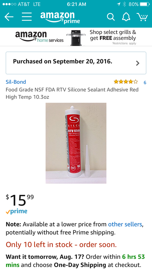Tap the silicone sealant product image
152x271 pixels.
76,143
